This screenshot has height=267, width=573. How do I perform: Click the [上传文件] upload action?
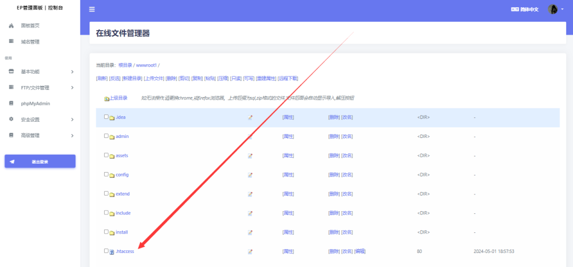point(154,78)
